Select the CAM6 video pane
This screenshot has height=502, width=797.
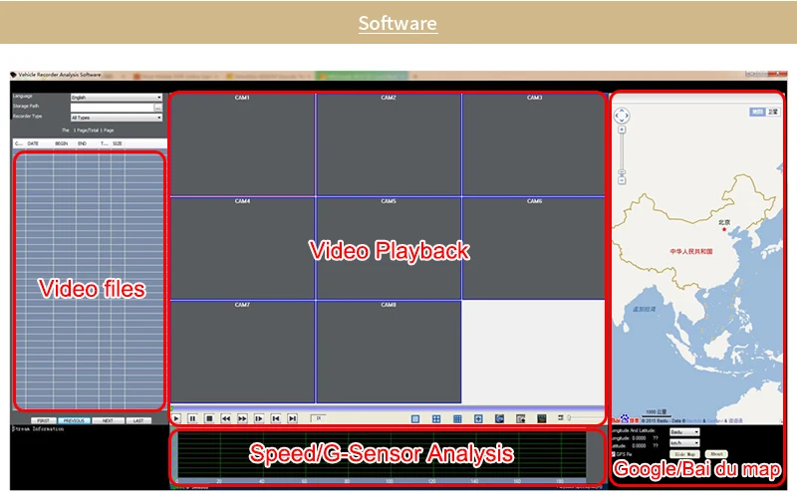click(534, 248)
